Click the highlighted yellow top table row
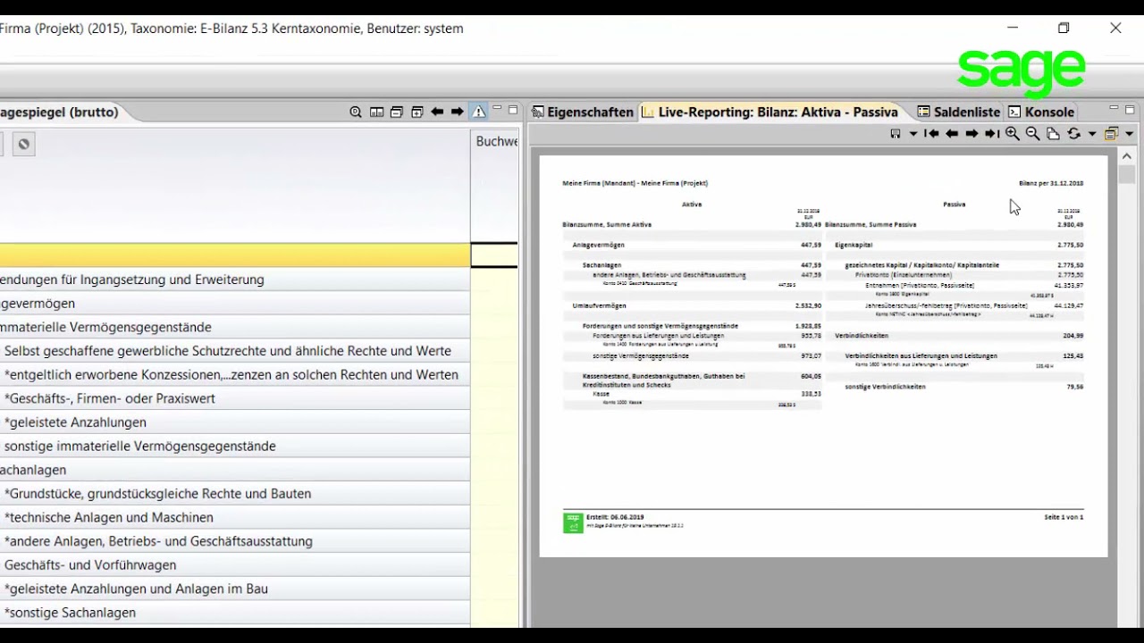Screen dimensions: 1144x643 coord(235,255)
